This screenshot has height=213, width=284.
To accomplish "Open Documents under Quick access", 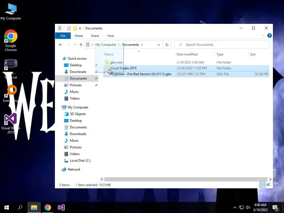I will 78,78.
